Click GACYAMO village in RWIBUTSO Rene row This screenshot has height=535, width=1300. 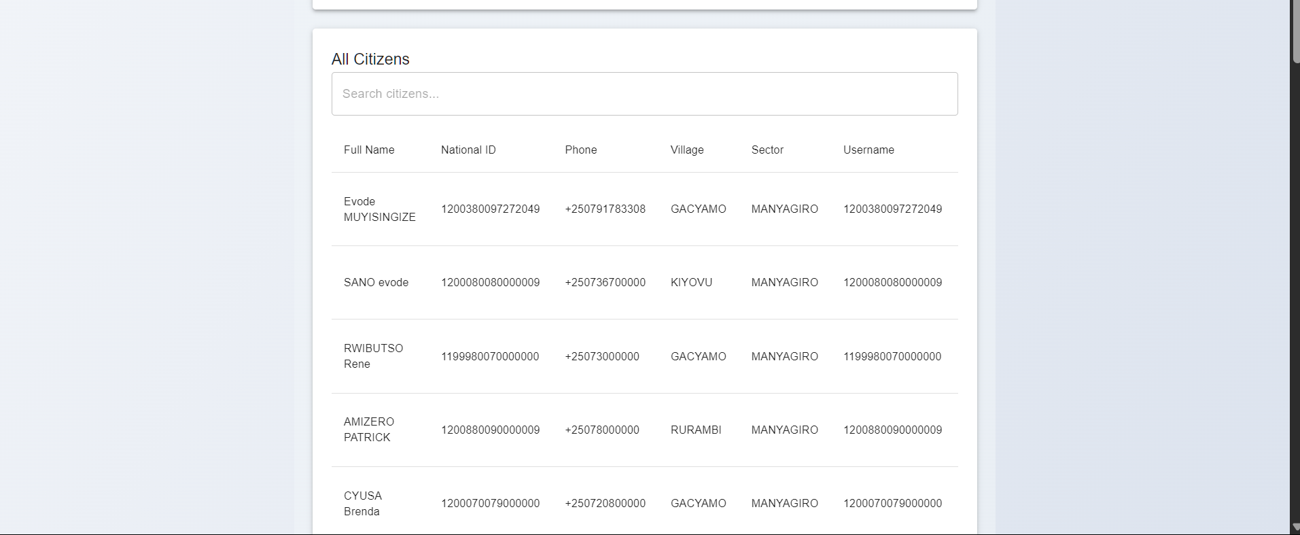click(699, 356)
